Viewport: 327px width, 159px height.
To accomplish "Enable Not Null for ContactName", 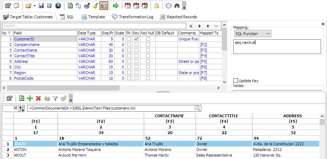I will [x=148, y=50].
